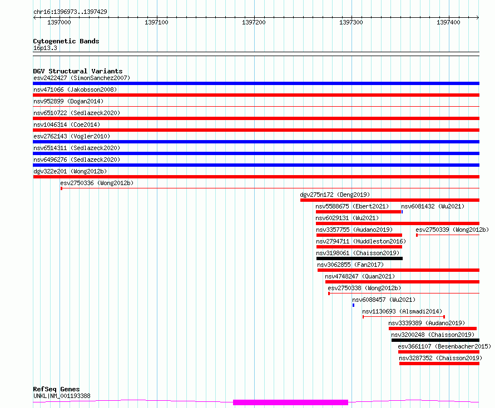Screen dimensions: 495x408
Task: Open the esv3661107 (Besenbacher2015) label
Action: pyautogui.click(x=444, y=346)
